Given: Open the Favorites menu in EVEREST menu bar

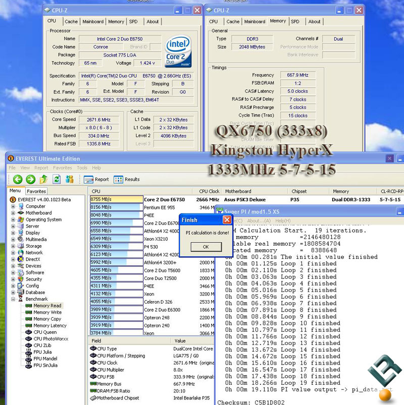Looking at the screenshot, I should pyautogui.click(x=62, y=168).
